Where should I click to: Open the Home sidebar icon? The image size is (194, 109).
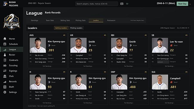5,39
